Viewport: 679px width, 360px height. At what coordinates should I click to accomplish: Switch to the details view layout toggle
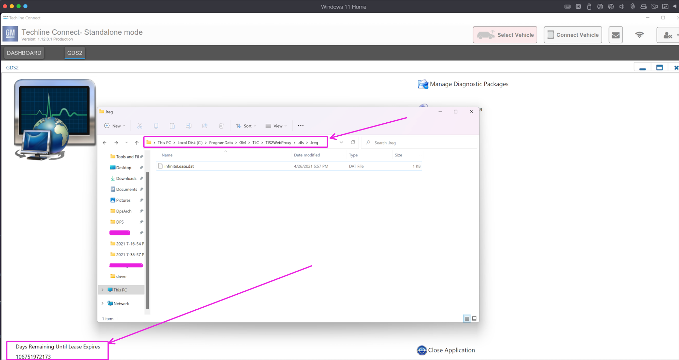pos(467,319)
